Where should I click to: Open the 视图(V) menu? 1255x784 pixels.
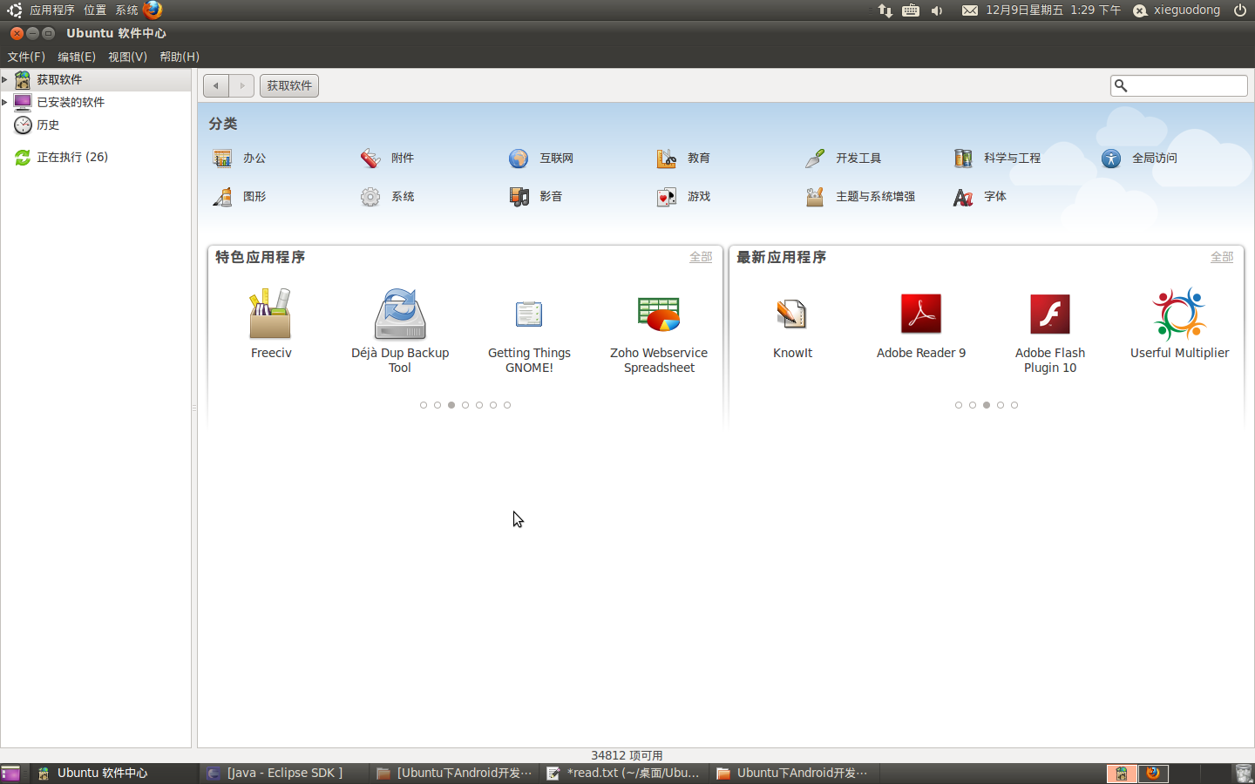127,57
